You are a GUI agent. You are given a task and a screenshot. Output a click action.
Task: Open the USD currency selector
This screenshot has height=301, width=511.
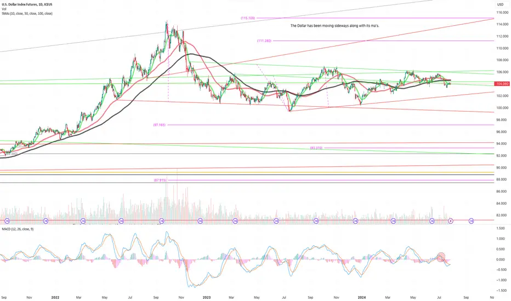coord(500,4)
